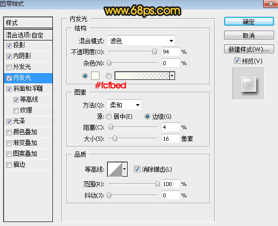Toggle the 预览(V) preview checkbox

tap(237, 61)
